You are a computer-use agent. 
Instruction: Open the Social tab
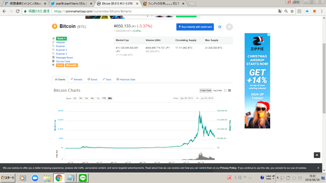[92, 79]
